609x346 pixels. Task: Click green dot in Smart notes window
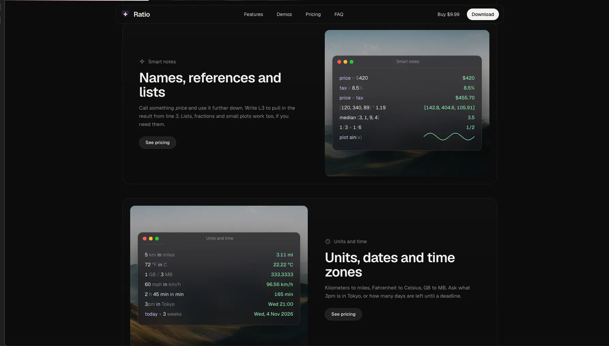click(351, 62)
